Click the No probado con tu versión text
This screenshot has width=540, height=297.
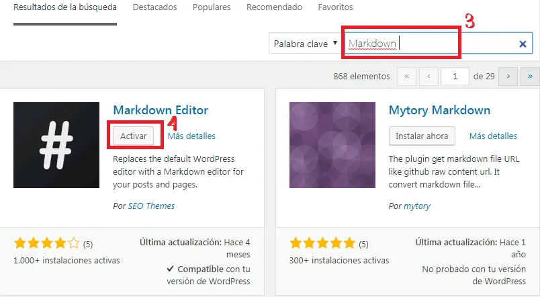(474, 275)
